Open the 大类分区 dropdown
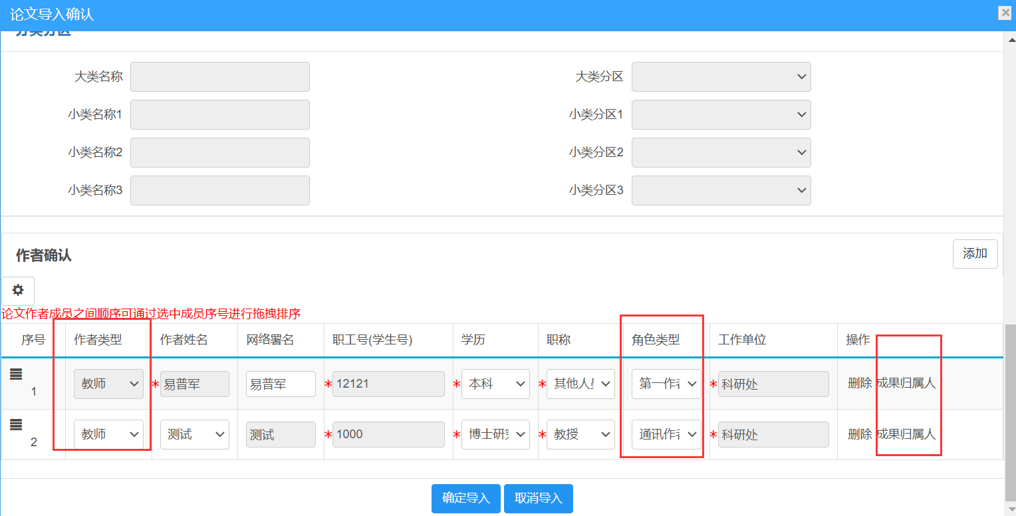1016x516 pixels. click(x=721, y=76)
